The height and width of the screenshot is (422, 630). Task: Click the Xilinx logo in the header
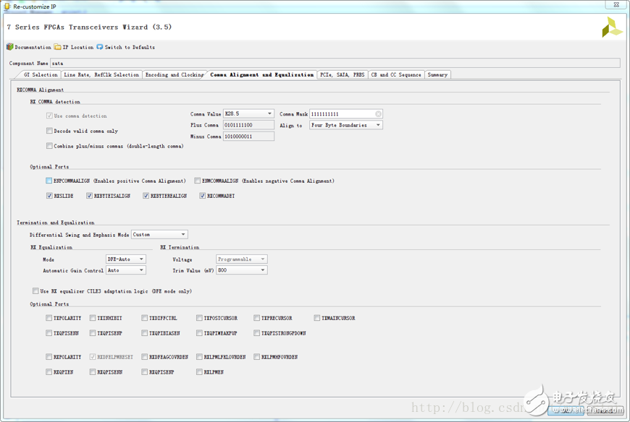tap(611, 27)
